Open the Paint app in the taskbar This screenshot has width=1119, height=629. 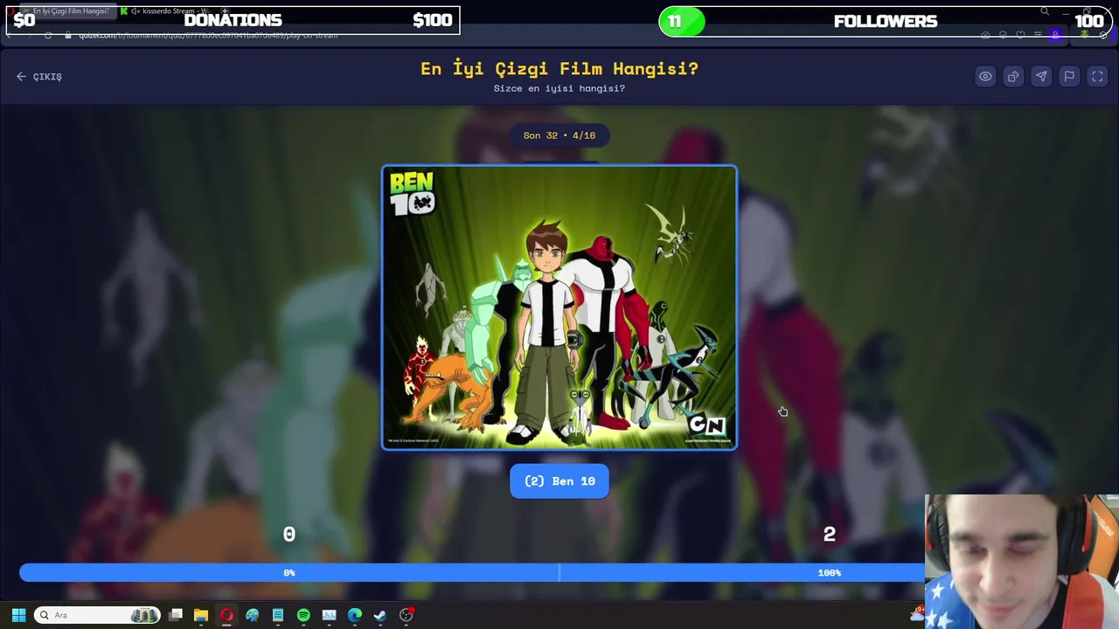(252, 615)
